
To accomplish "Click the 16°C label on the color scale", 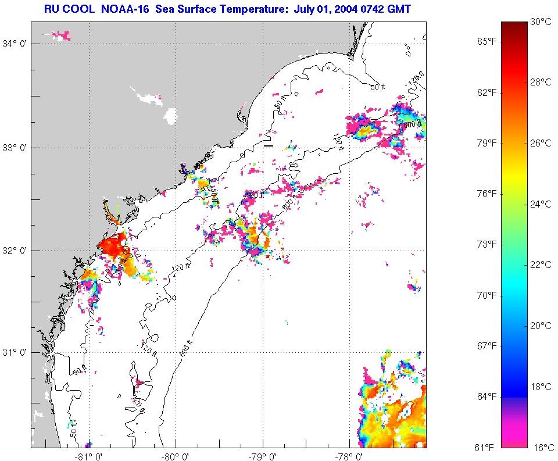I will 543,448.
